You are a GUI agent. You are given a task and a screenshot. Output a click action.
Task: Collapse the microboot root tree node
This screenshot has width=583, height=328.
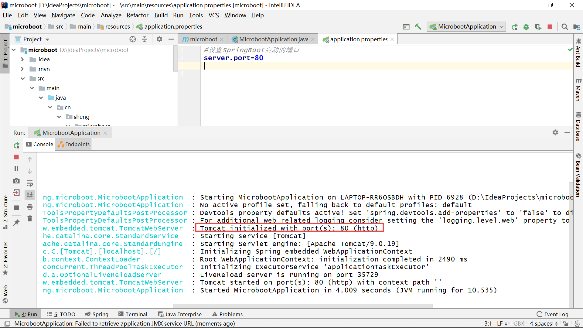coord(14,50)
